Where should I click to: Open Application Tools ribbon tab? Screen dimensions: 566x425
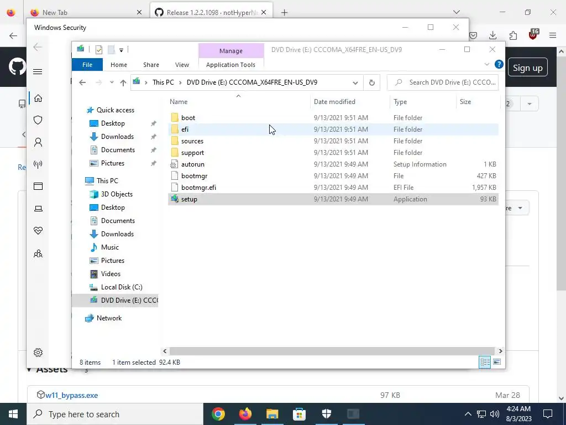230,65
